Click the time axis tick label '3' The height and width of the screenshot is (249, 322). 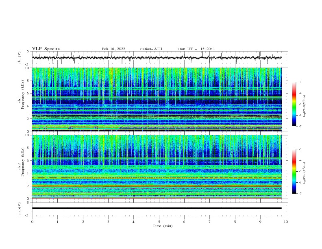point(109,222)
